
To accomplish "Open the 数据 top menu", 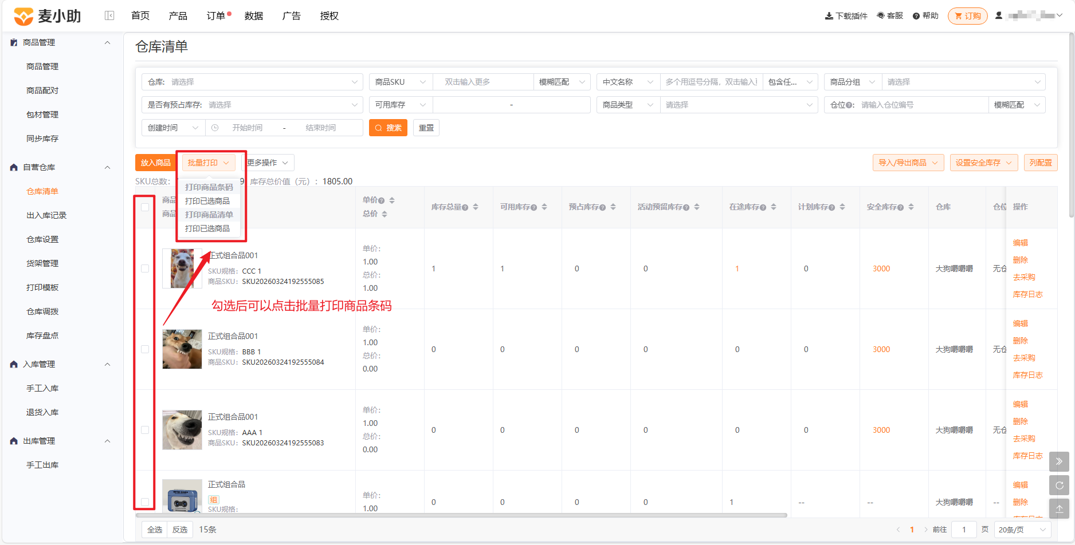I will click(x=254, y=16).
